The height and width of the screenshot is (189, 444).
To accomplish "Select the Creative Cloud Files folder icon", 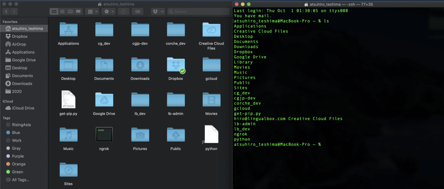I will 211,30.
